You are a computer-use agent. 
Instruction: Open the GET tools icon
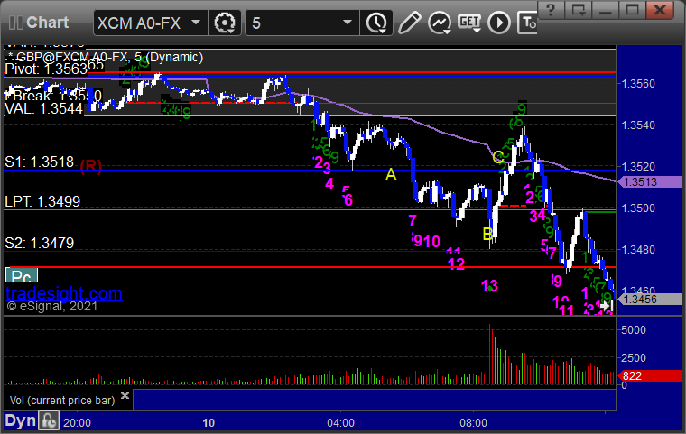pos(469,23)
